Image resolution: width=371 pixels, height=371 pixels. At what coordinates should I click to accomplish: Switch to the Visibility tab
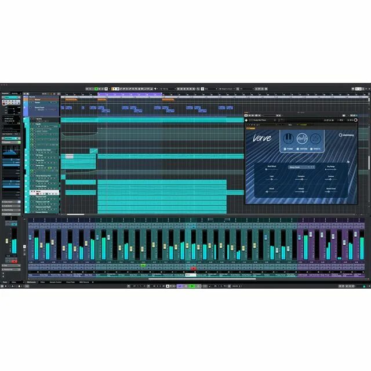[14, 93]
